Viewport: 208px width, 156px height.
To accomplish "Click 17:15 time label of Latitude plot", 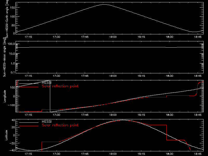I will (x=28, y=154).
